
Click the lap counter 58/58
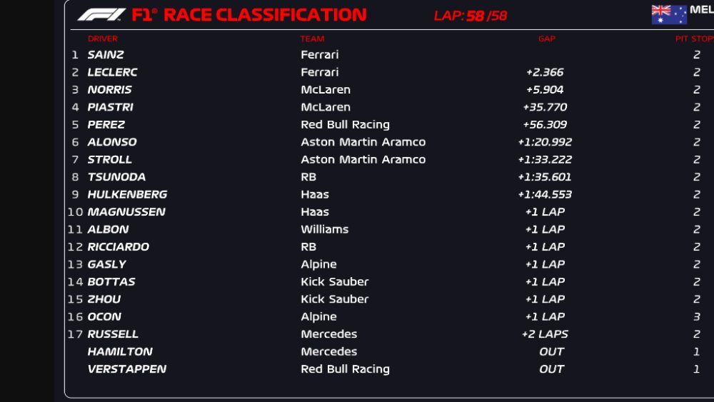tap(471, 16)
